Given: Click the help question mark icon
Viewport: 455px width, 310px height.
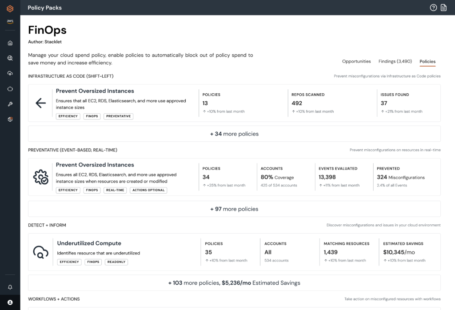Looking at the screenshot, I should click(x=433, y=8).
